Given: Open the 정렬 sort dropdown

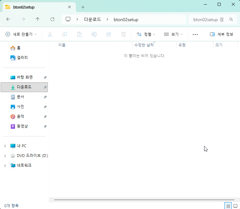Looking at the screenshot, I should point(146,34).
